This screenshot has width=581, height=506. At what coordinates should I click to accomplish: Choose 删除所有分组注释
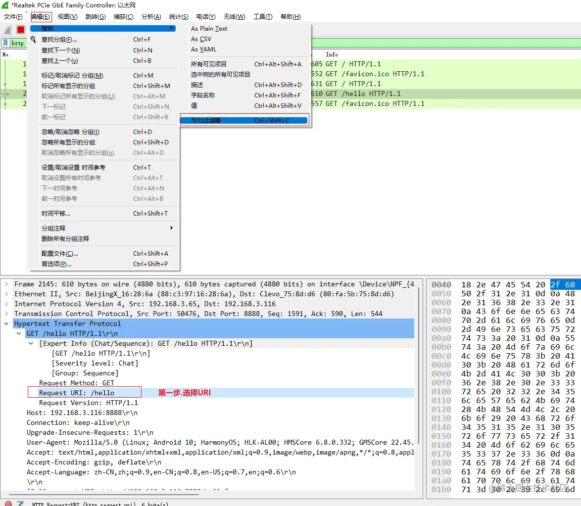coord(102,239)
